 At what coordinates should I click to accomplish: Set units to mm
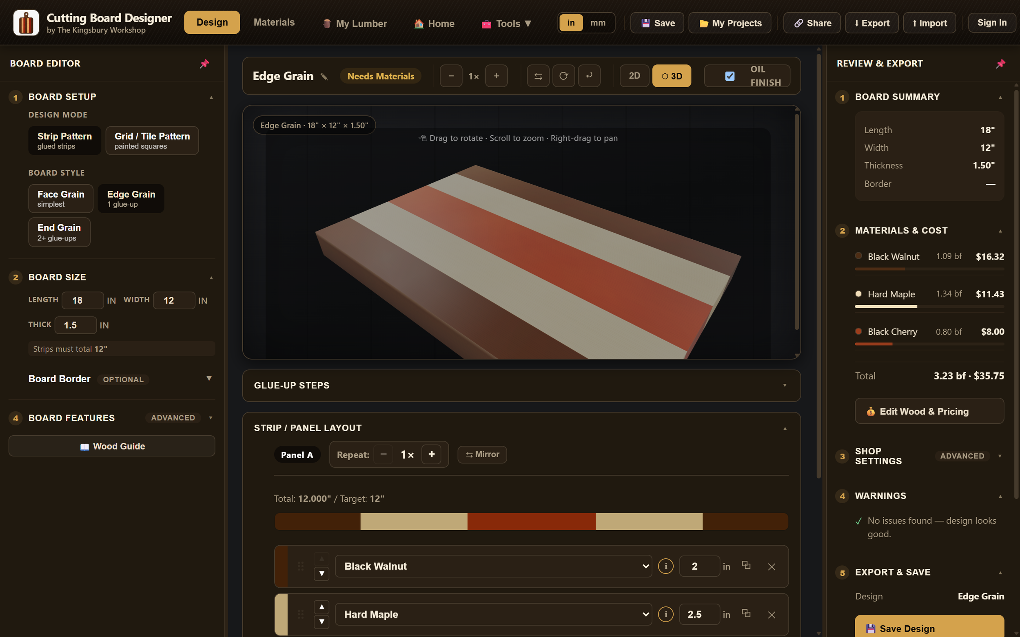[x=598, y=23]
